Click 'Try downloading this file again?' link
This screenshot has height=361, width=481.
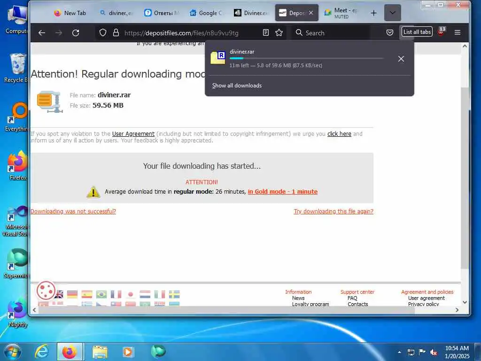pyautogui.click(x=334, y=211)
